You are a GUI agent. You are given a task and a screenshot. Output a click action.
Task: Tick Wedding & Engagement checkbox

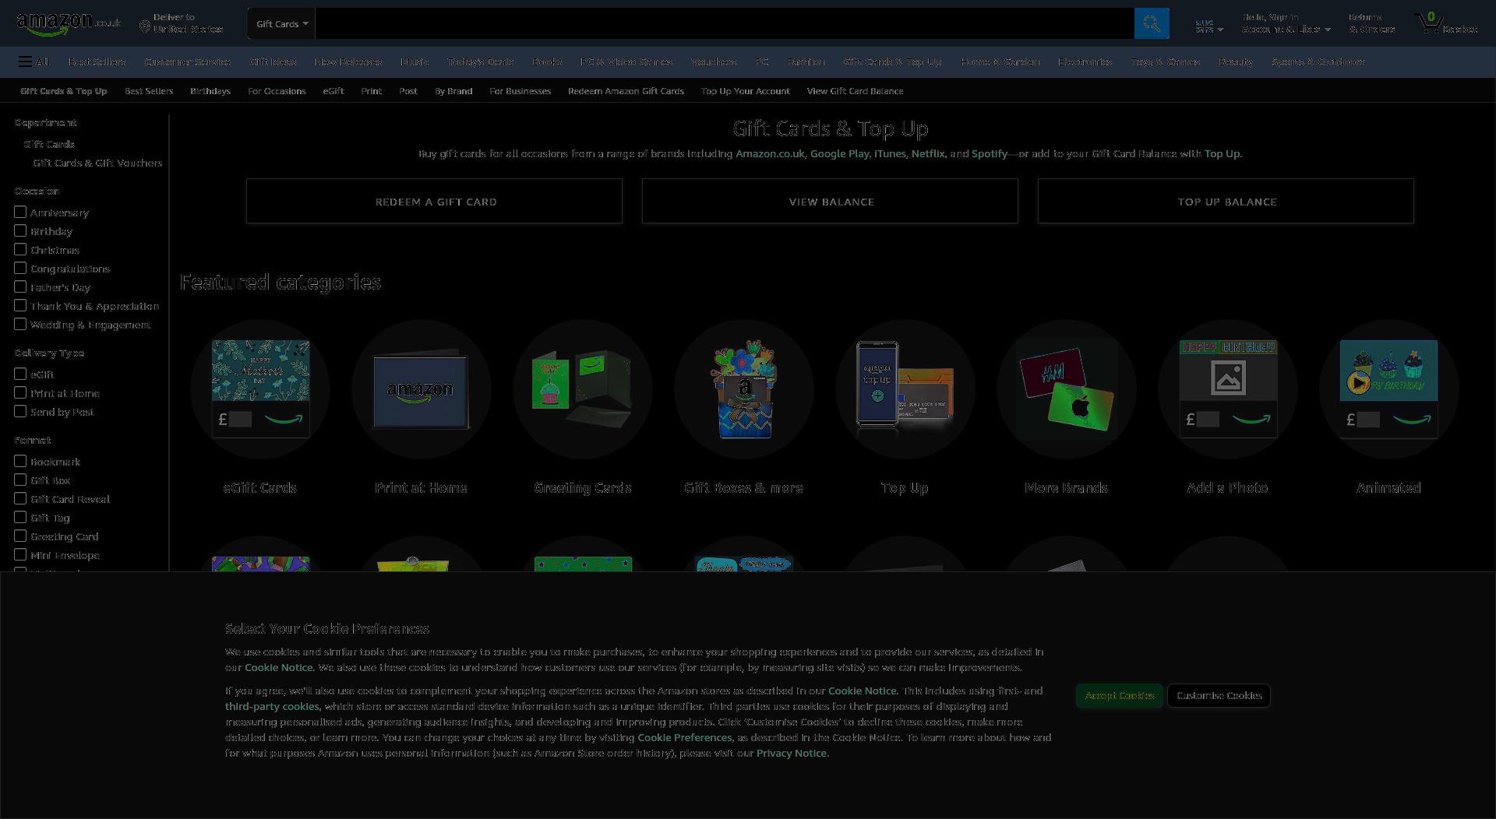20,324
